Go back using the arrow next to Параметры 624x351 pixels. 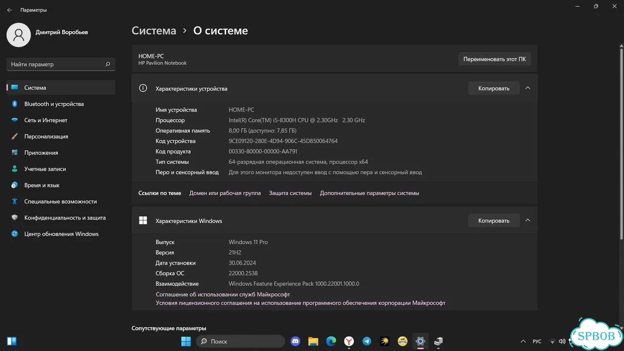tap(10, 10)
